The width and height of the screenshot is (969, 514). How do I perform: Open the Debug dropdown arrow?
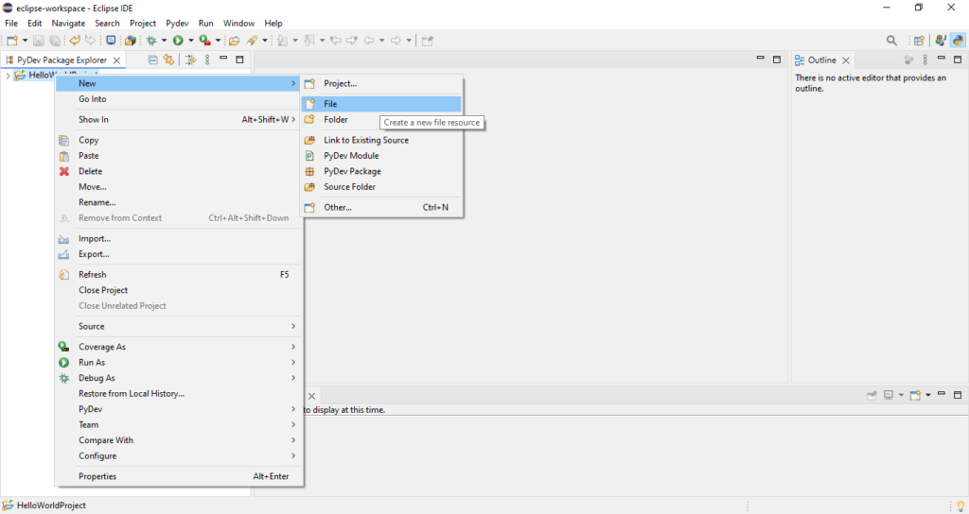pyautogui.click(x=164, y=41)
